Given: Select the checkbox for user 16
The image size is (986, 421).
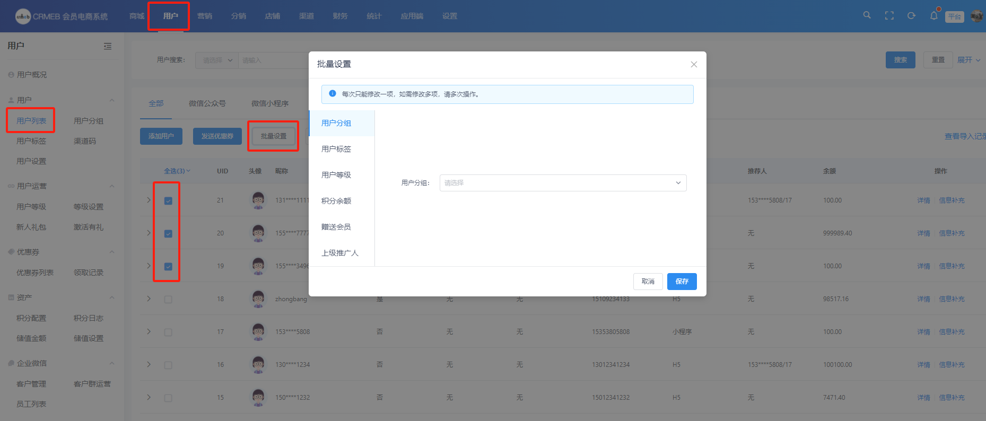Looking at the screenshot, I should point(168,365).
